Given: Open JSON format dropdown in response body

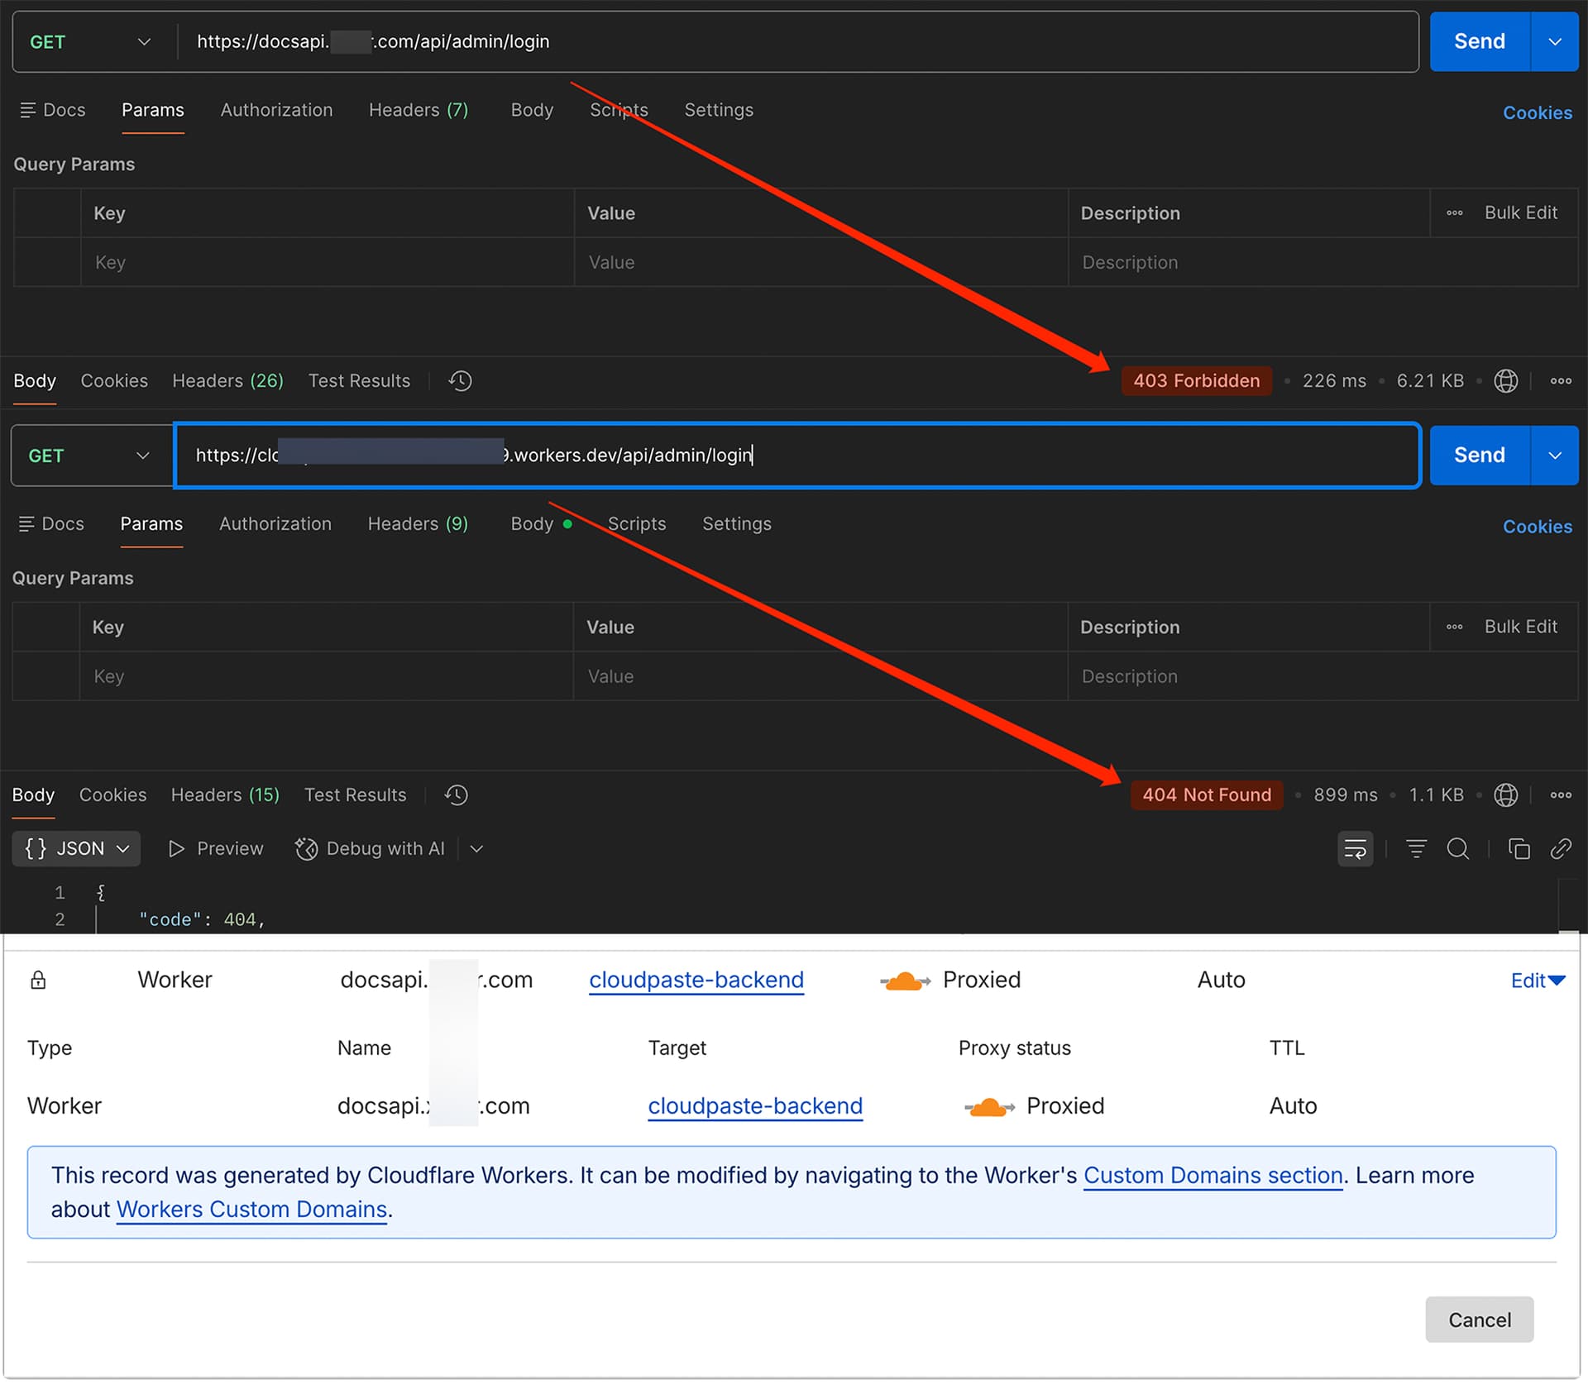Looking at the screenshot, I should [76, 849].
